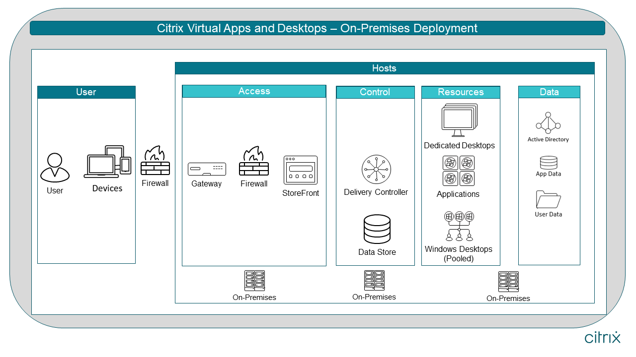Click the 'Firewall' label next to the User panel
The height and width of the screenshot is (357, 636).
(156, 183)
